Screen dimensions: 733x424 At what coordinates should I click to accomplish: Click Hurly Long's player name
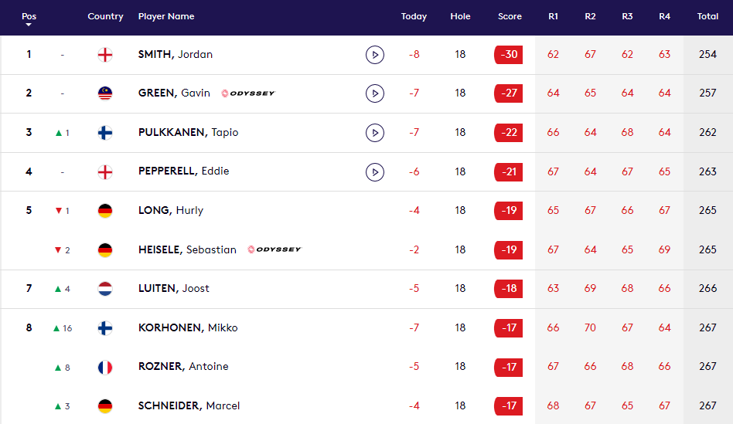click(x=170, y=210)
